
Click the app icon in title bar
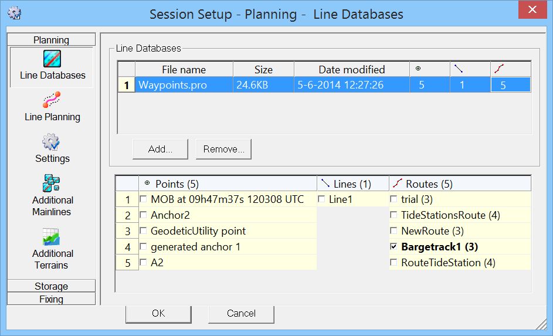click(15, 13)
